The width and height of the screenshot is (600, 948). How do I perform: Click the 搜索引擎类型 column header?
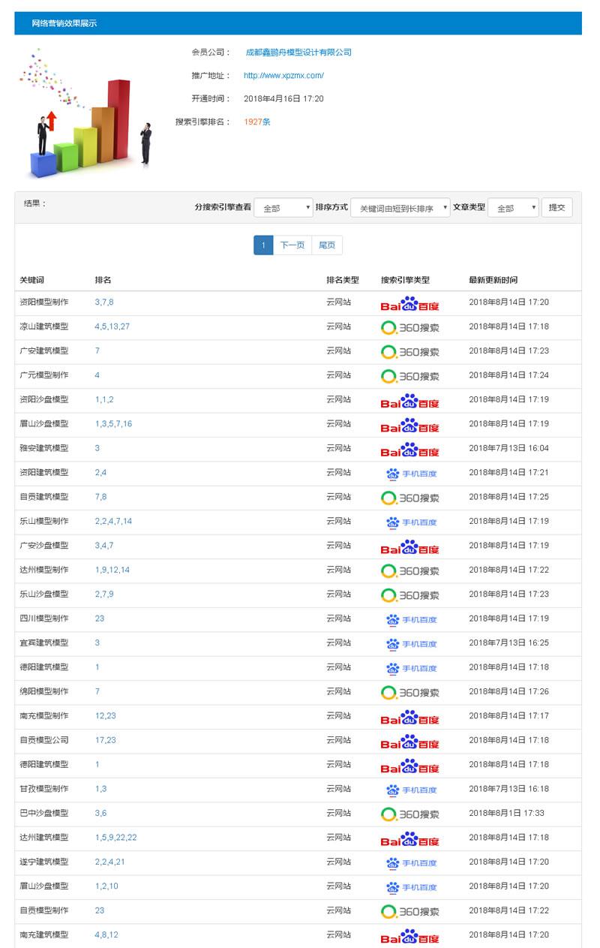tap(405, 280)
